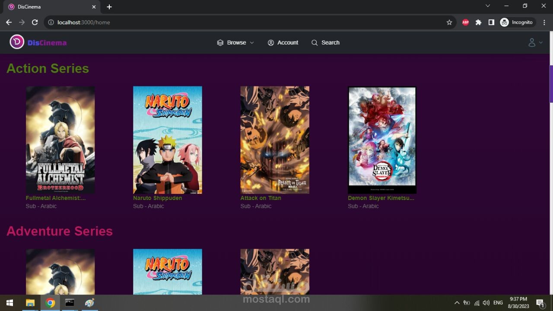This screenshot has width=553, height=311.
Task: Click the DisCinema logo icon
Action: click(17, 42)
